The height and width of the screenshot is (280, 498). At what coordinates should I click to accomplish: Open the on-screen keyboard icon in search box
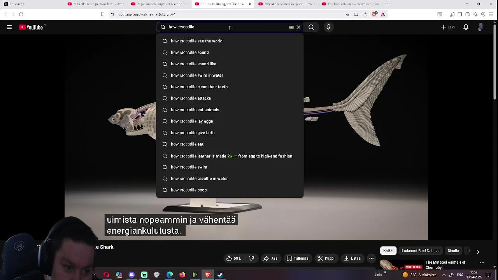(x=291, y=27)
